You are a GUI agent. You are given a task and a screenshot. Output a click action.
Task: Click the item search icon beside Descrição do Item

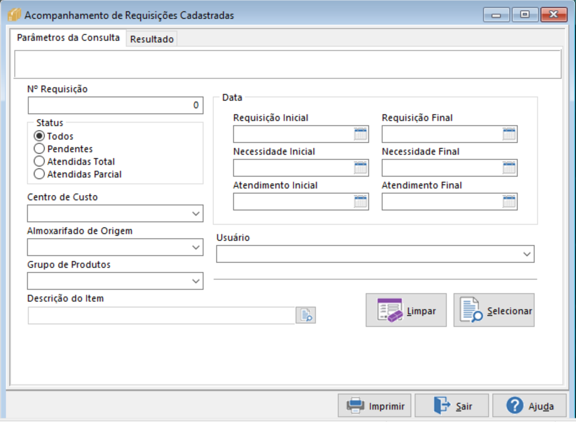pos(306,315)
